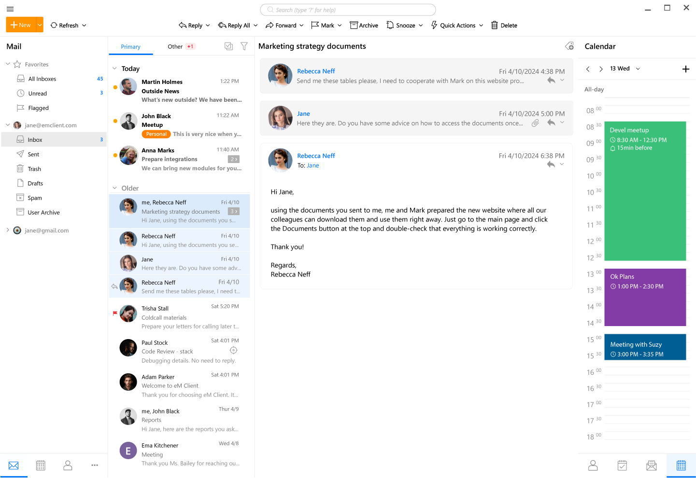Open the Forward dropdown arrow

301,25
